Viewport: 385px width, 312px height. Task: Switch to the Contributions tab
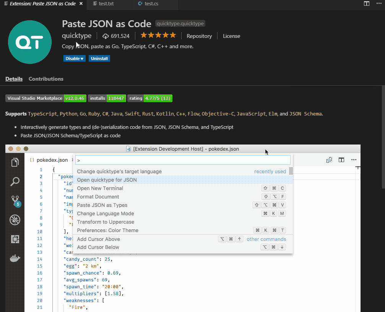pyautogui.click(x=46, y=79)
